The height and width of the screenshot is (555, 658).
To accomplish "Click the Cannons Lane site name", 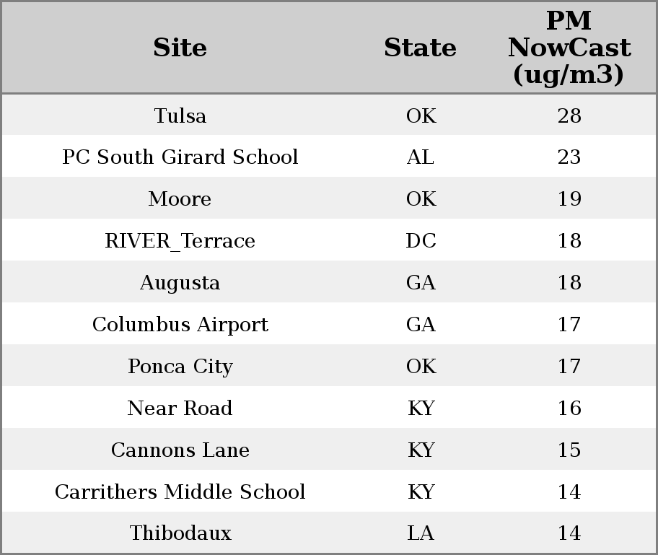I will coord(180,450).
